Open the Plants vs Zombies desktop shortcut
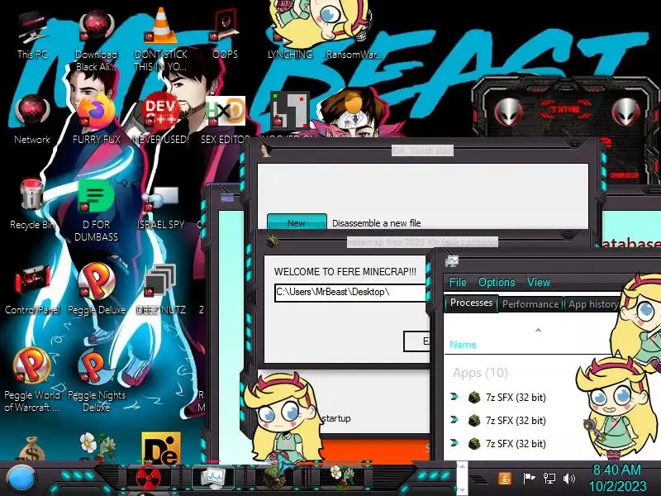Viewport: 661px width, 496px height. (97, 447)
